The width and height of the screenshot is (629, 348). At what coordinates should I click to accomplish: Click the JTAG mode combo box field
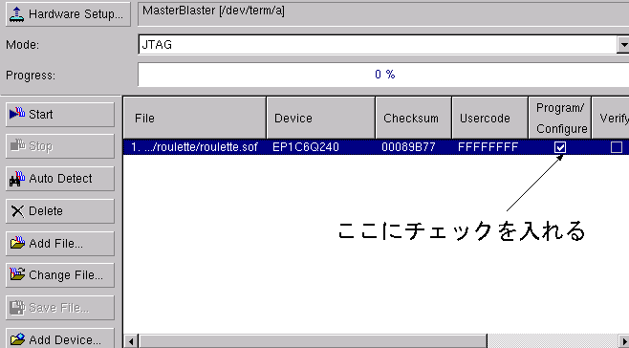point(377,45)
